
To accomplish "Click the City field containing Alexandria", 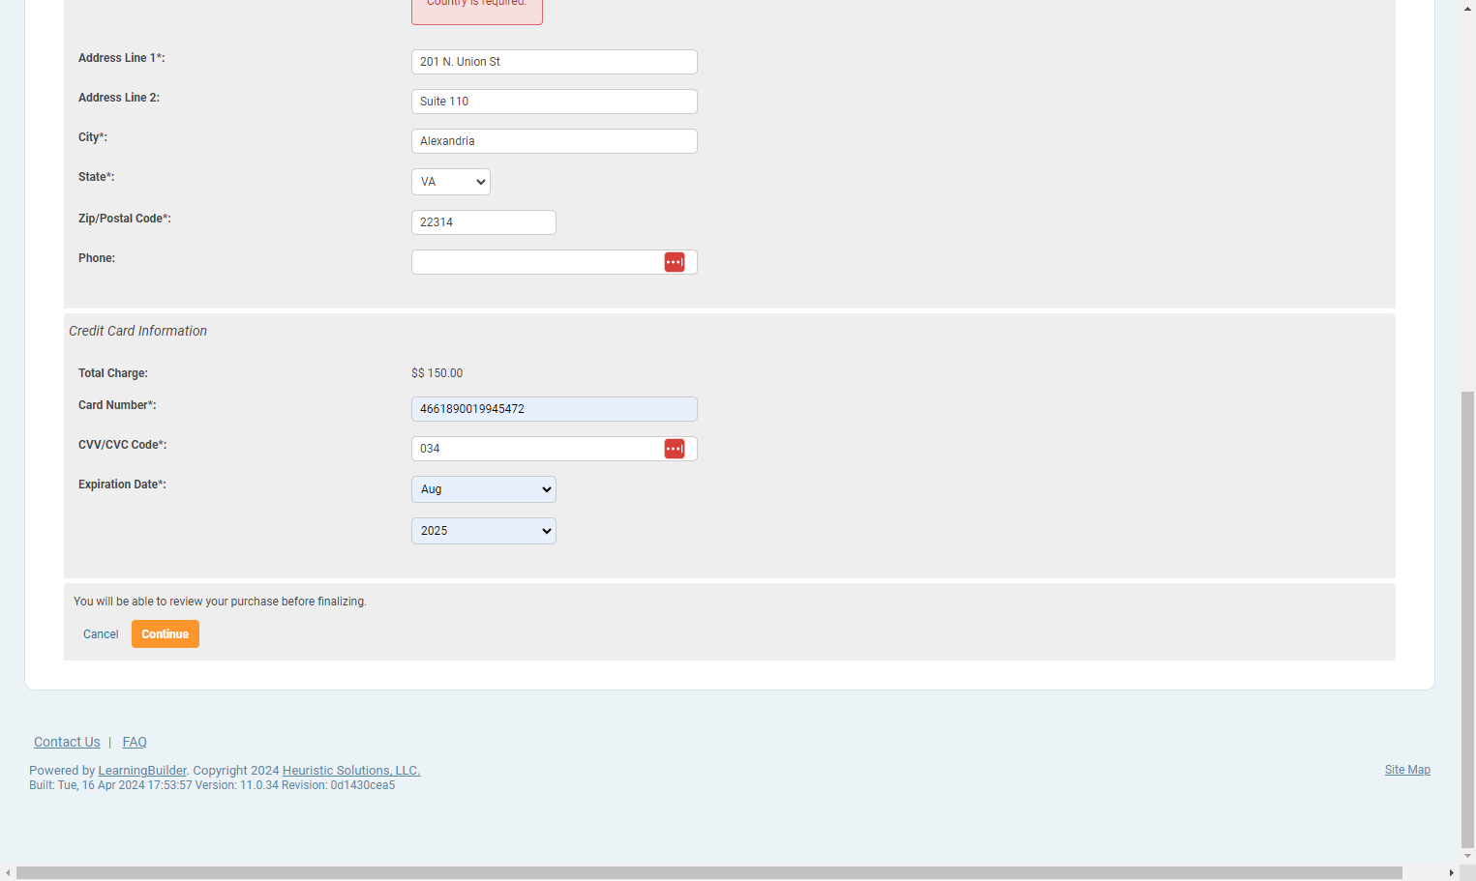I will [x=555, y=141].
